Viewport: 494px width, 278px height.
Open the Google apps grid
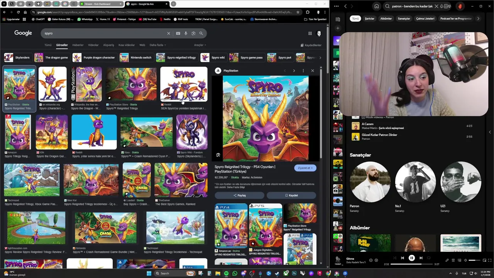tap(310, 33)
